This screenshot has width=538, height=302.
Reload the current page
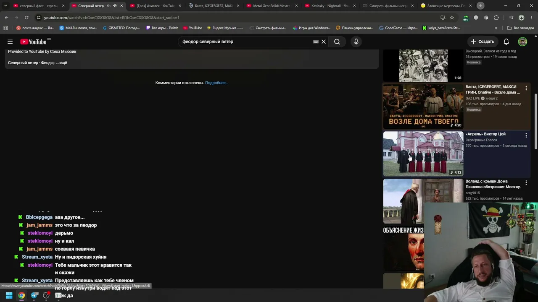[26, 18]
